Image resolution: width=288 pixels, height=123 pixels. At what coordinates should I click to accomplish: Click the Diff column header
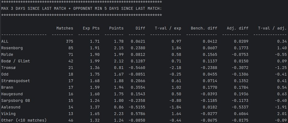(140, 28)
